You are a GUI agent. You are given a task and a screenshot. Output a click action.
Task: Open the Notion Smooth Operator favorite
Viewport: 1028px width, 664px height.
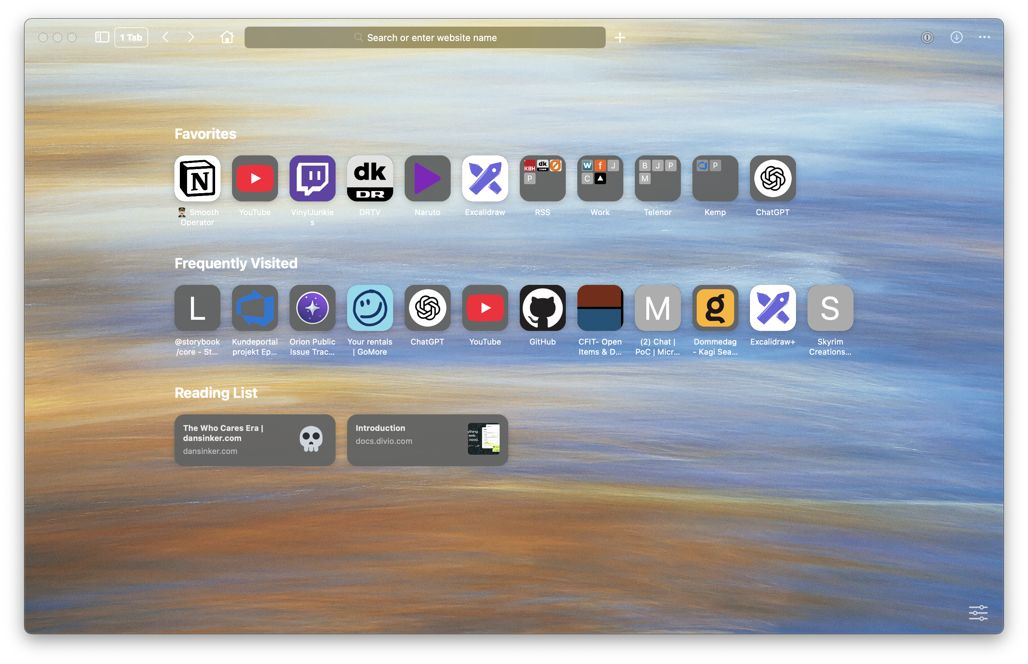coord(197,178)
